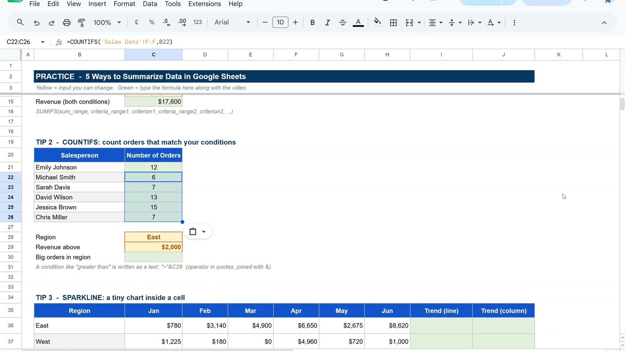Select the $2,000 revenue above cell
Viewport: 625px width, 351px height.
tap(154, 247)
